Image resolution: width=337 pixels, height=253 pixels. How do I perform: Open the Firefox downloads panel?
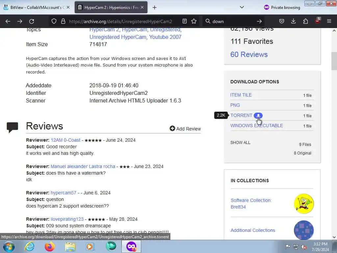pyautogui.click(x=293, y=21)
